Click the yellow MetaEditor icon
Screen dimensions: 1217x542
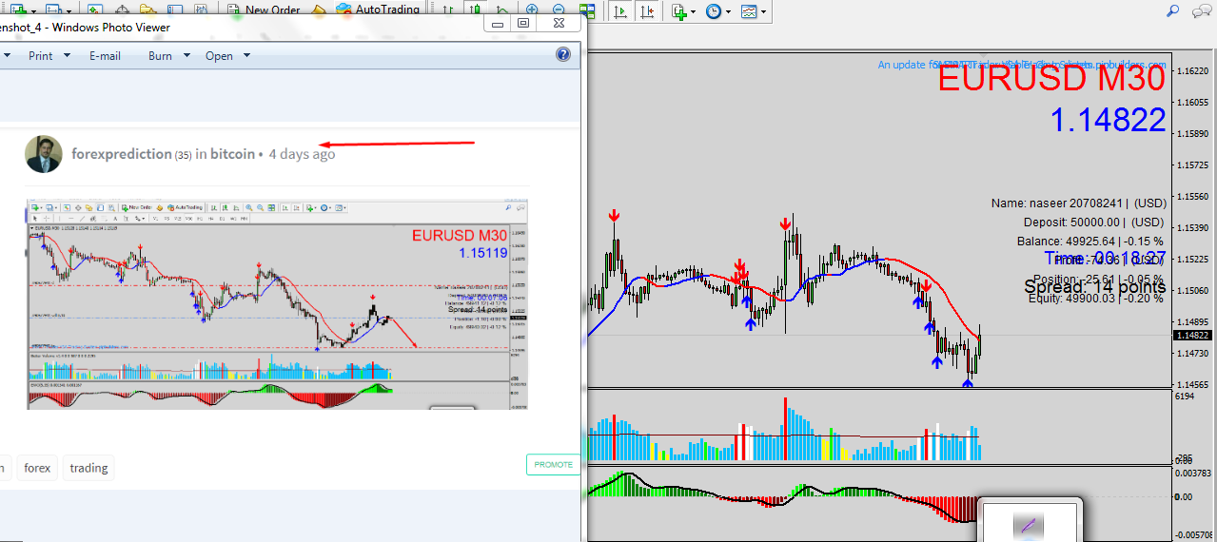pos(319,9)
